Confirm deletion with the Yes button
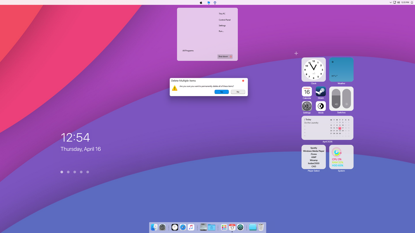Image resolution: width=415 pixels, height=233 pixels. point(221,92)
